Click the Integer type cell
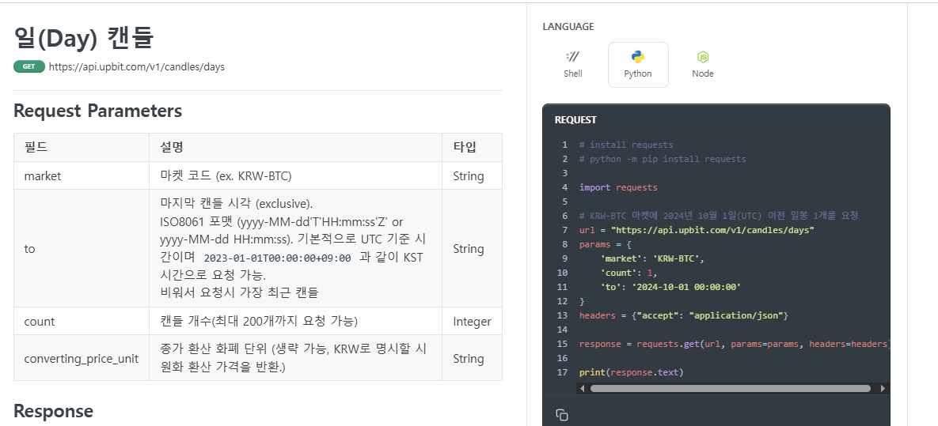The height and width of the screenshot is (426, 938). click(472, 322)
